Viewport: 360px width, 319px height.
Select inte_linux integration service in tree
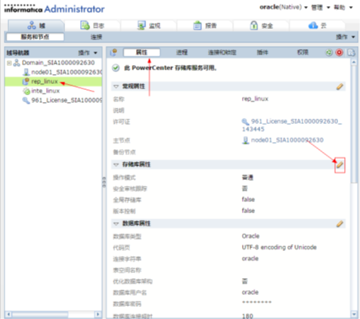click(45, 91)
